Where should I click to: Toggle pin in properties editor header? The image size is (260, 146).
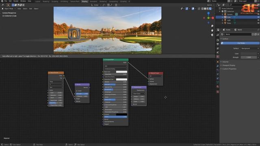coord(258,30)
